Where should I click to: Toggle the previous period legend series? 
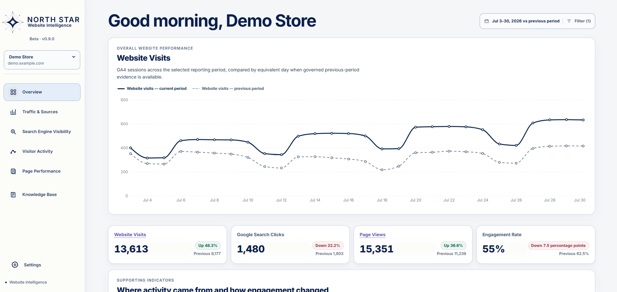pos(228,89)
